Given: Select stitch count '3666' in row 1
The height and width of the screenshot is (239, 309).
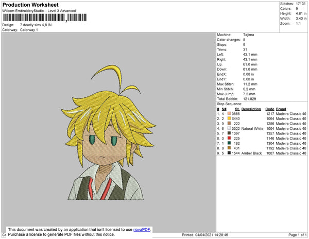Looking at the screenshot, I should pyautogui.click(x=236, y=114).
